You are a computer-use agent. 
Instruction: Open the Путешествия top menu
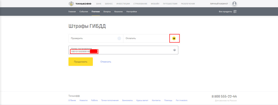point(170,3)
